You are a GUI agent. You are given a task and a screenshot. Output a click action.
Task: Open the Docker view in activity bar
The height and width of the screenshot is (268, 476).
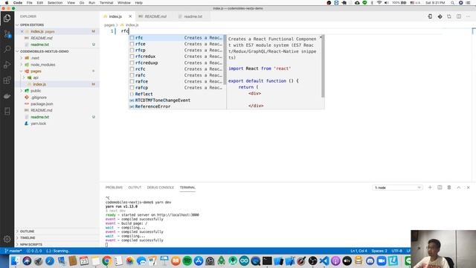7,96
